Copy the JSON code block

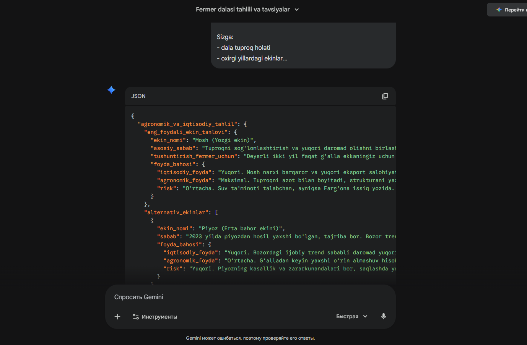click(x=385, y=96)
